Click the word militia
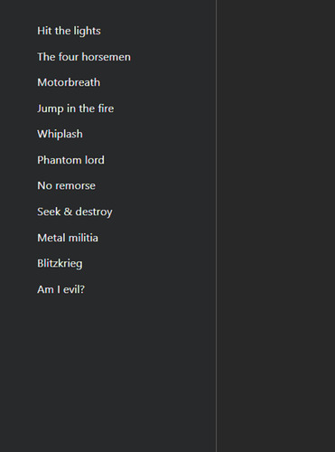 (83, 238)
